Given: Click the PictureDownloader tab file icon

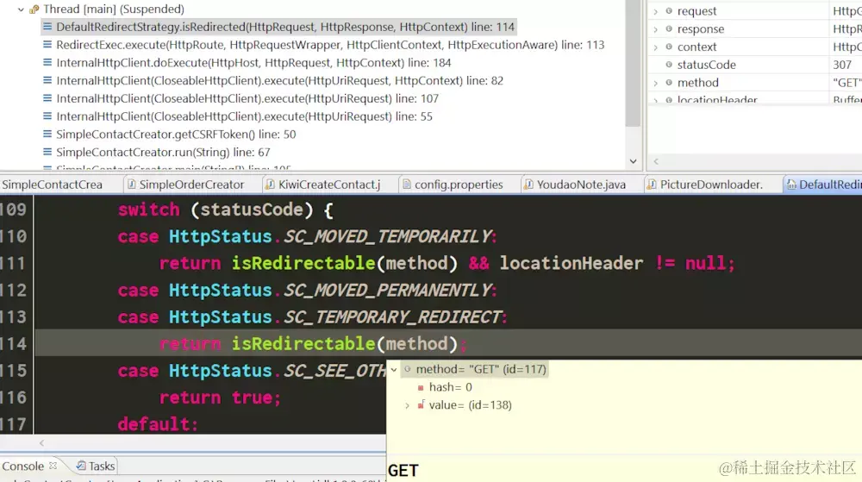Looking at the screenshot, I should click(x=652, y=185).
